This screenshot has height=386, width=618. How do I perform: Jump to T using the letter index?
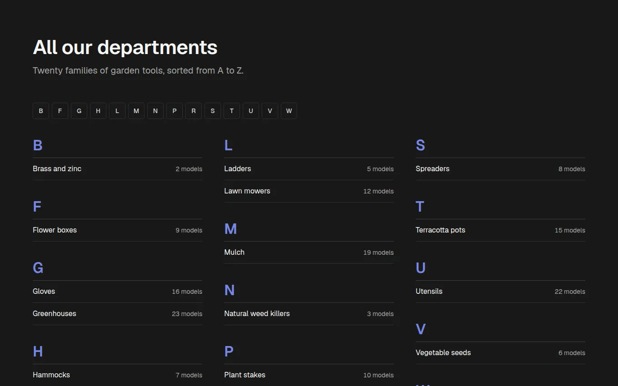pos(232,111)
